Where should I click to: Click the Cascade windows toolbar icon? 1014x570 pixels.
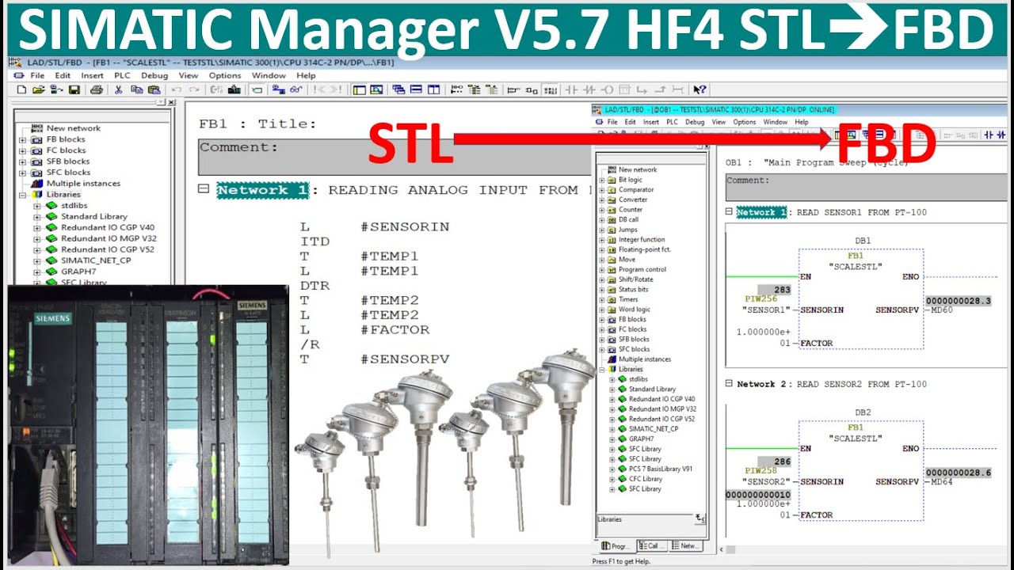pos(398,89)
